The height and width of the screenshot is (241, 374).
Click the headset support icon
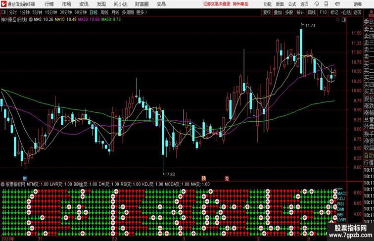click(x=317, y=4)
